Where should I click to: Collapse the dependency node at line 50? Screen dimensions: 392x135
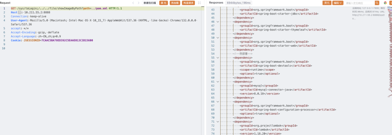(218, 38)
